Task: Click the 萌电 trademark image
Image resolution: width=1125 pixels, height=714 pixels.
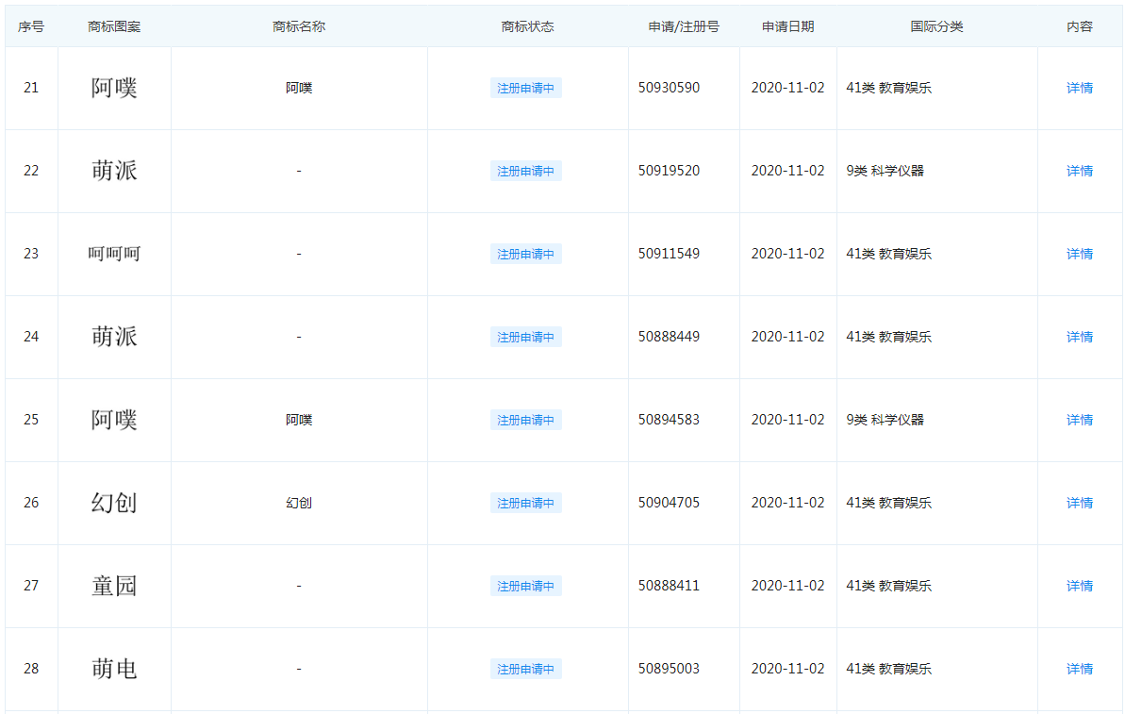Action: tap(114, 669)
